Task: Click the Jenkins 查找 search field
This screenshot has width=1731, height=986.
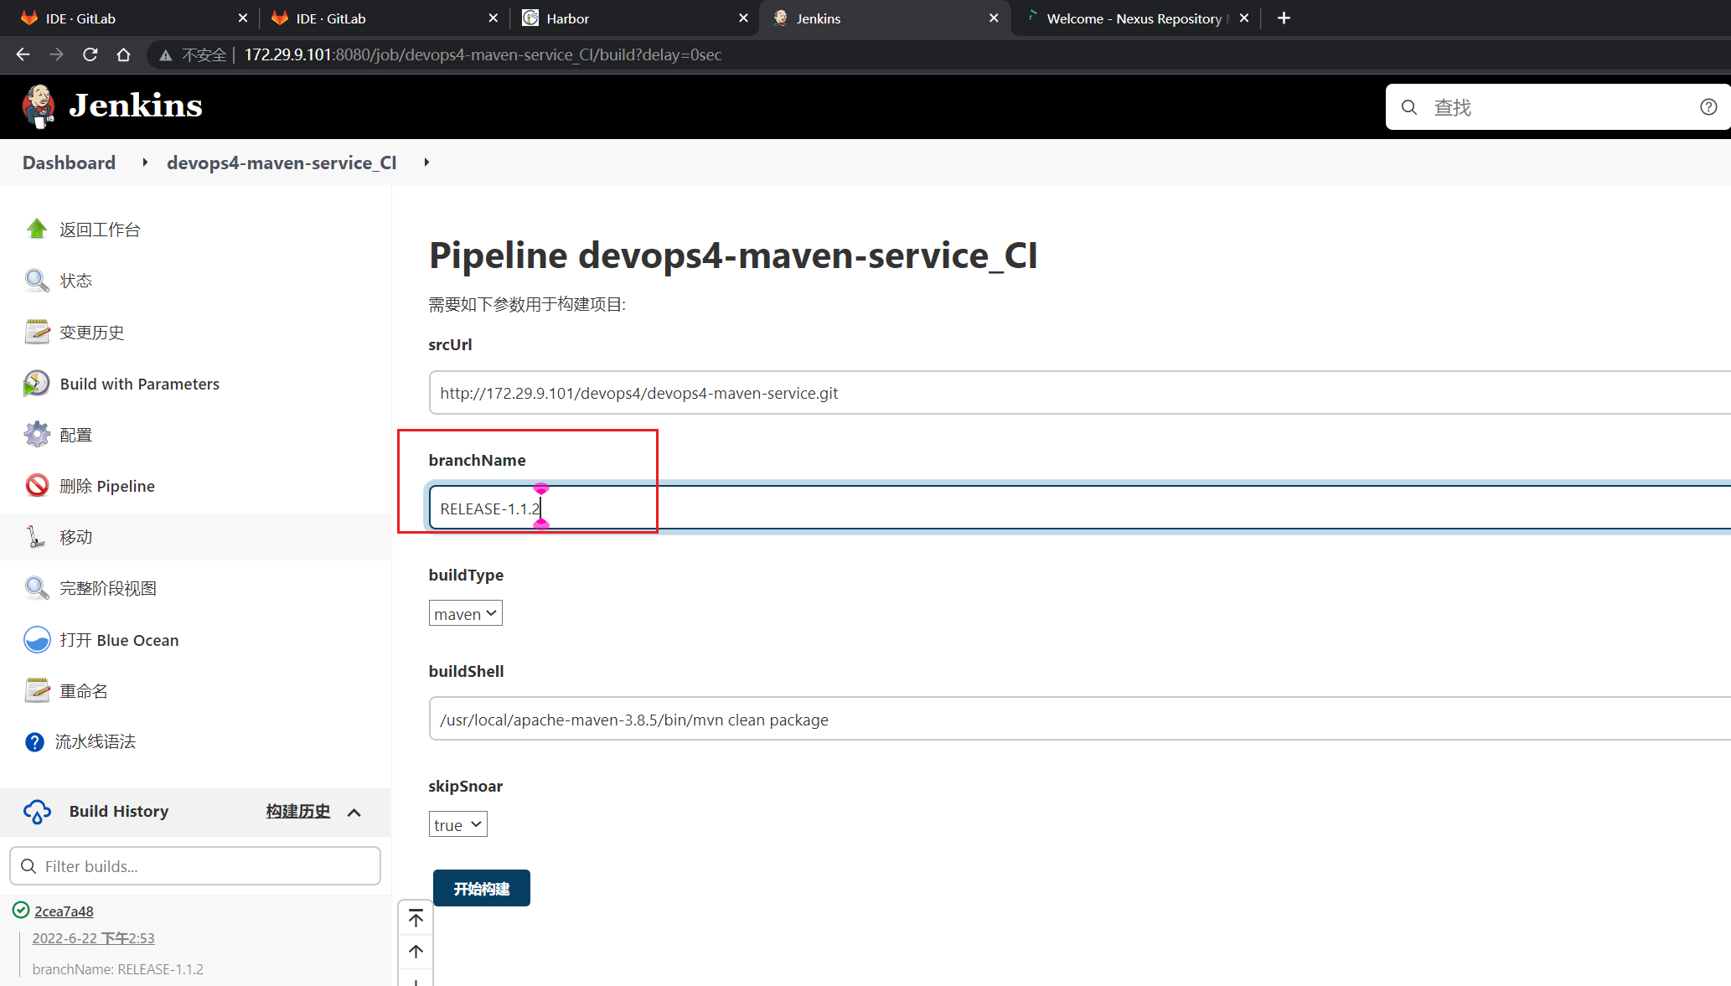Action: point(1558,107)
